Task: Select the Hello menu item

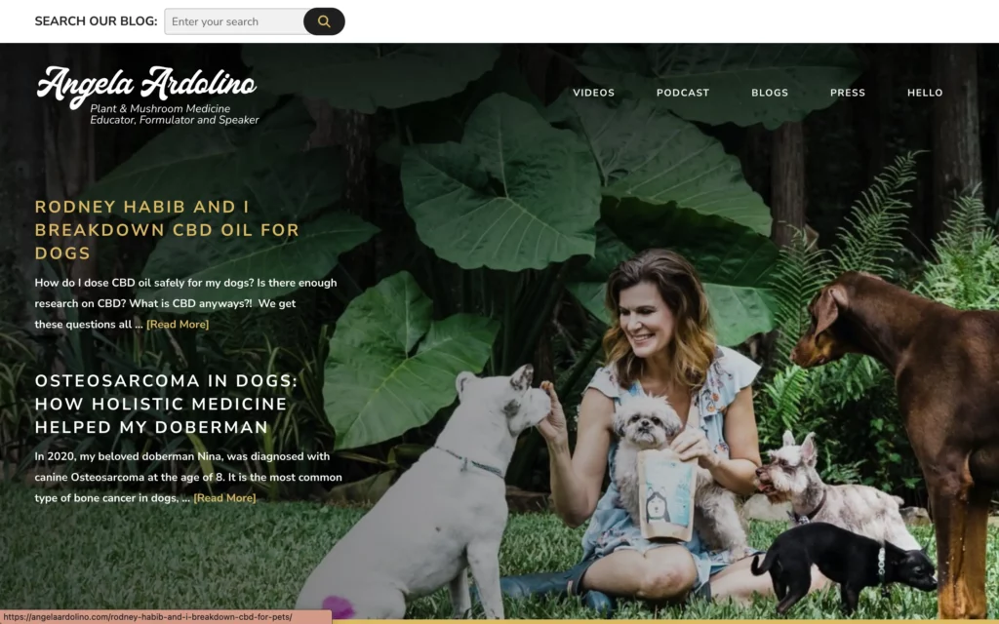Action: tap(925, 93)
